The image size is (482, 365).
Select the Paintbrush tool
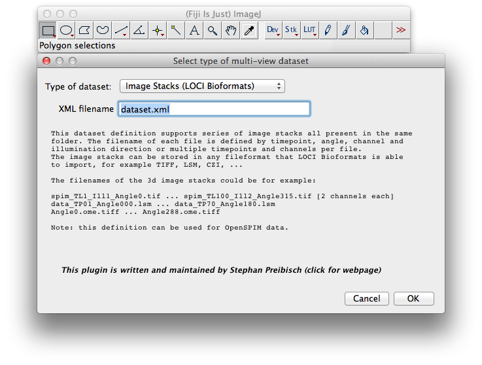(346, 30)
